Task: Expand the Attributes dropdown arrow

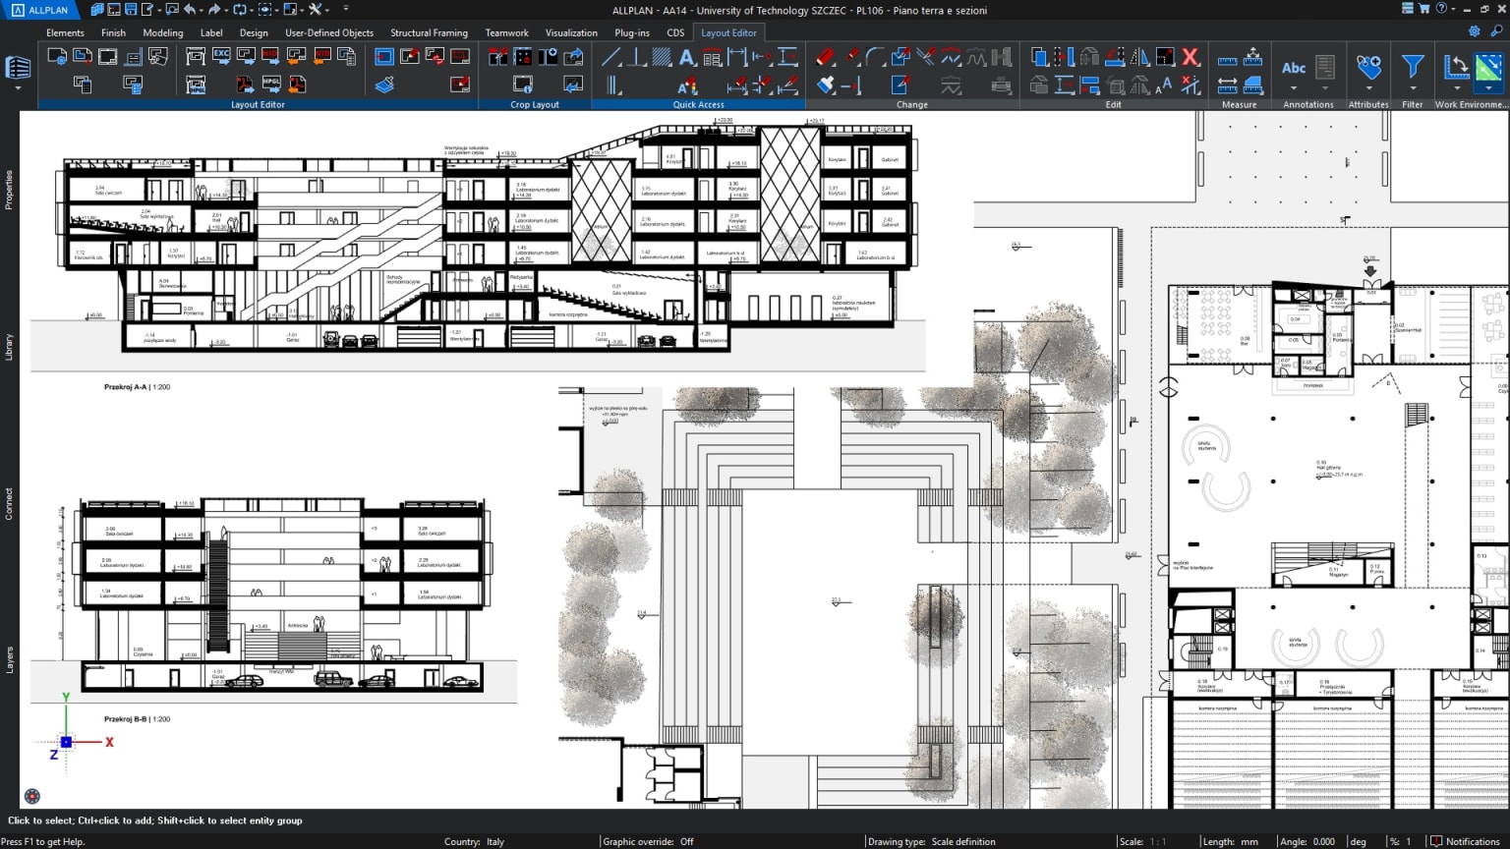Action: (1368, 89)
